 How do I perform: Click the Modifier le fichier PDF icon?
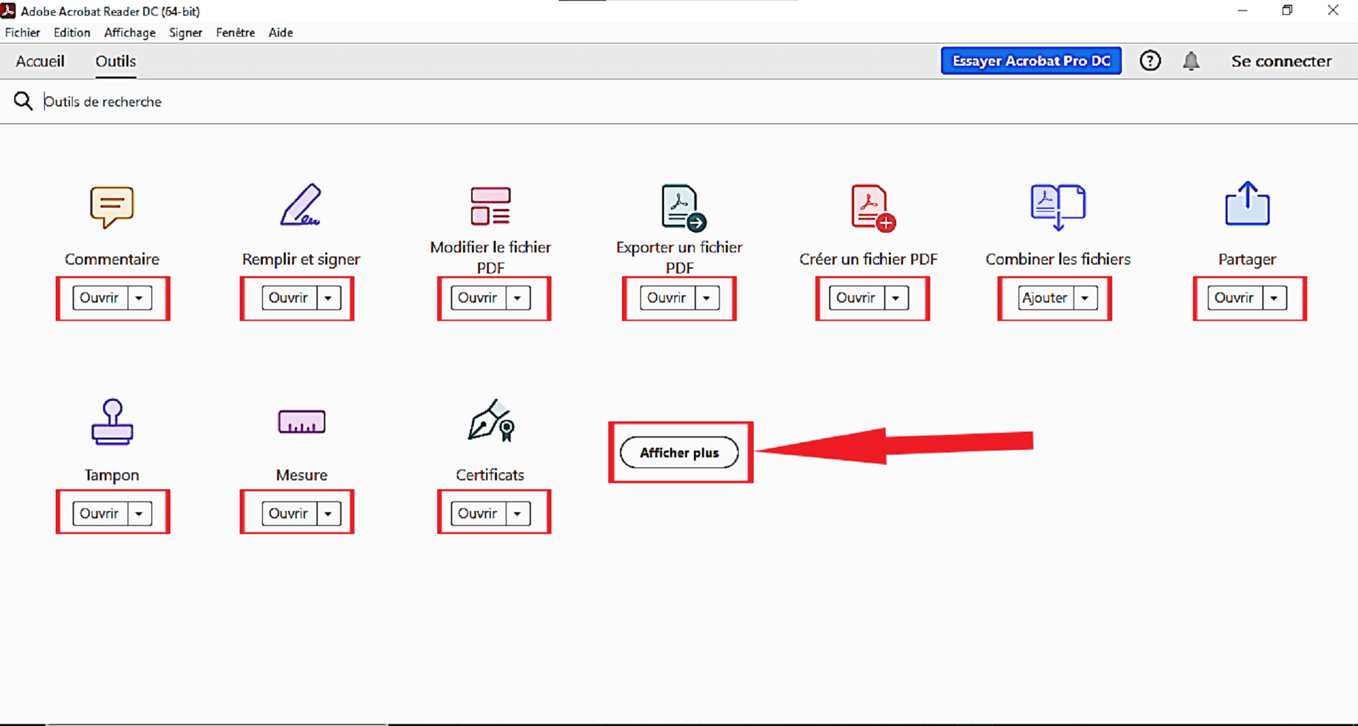pyautogui.click(x=490, y=206)
